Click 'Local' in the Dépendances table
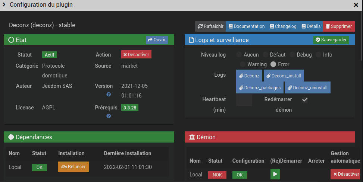 coord(15,167)
